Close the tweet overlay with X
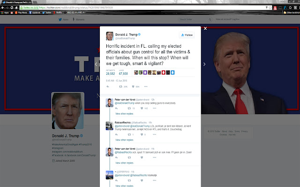Screen dimensions: 300x187 pos(205,29)
